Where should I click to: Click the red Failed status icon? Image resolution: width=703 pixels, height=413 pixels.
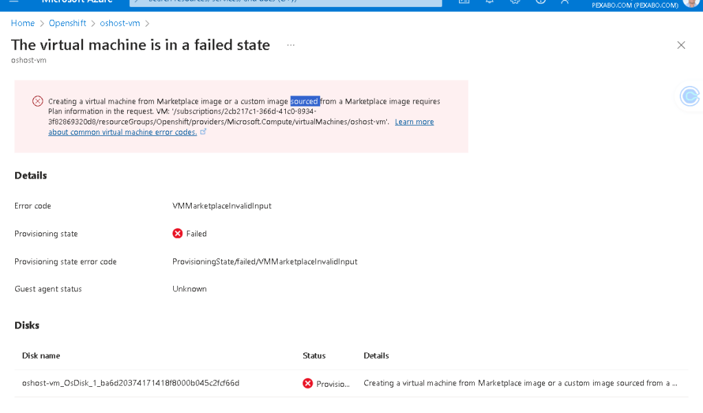pos(177,234)
